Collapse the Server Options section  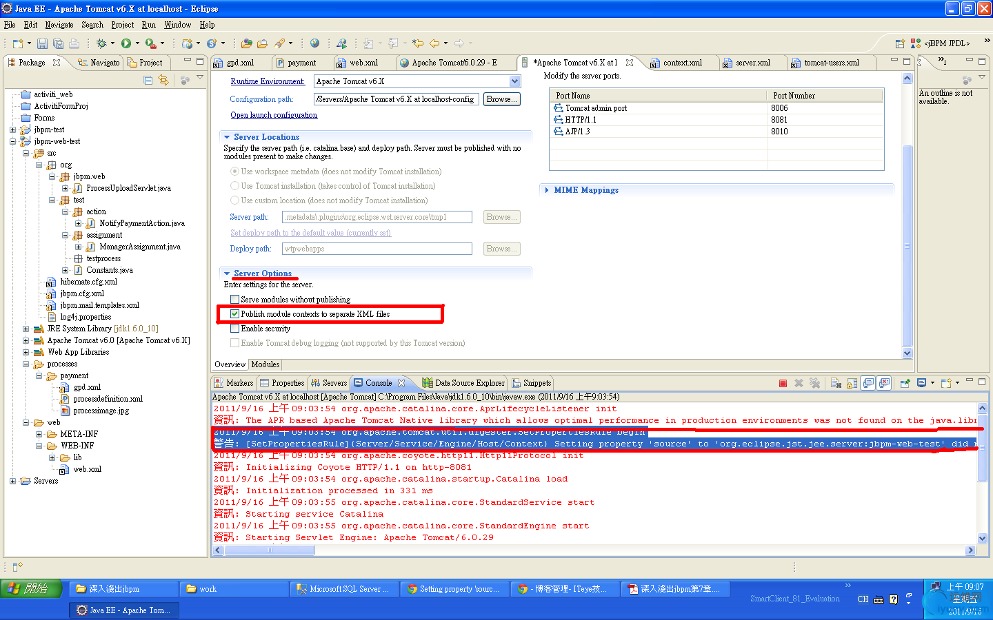point(226,273)
